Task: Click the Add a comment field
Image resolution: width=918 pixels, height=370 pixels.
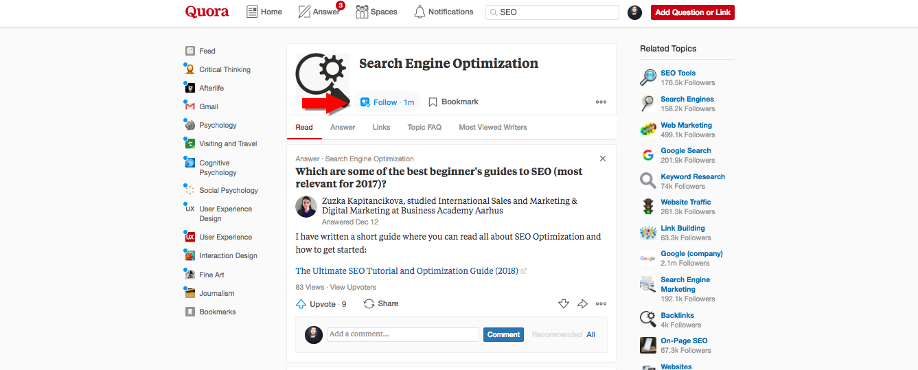Action: [402, 334]
